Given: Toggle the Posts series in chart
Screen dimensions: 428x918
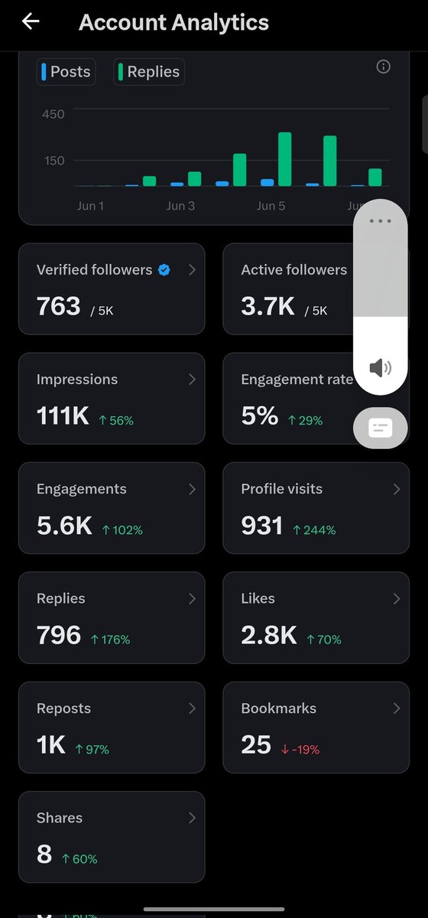Looking at the screenshot, I should [x=66, y=72].
